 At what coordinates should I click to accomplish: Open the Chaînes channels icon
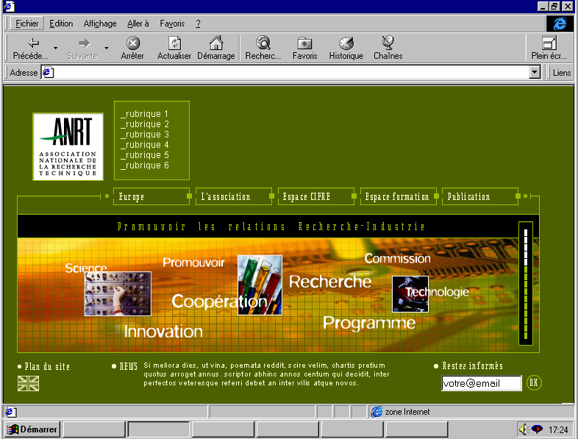(388, 43)
